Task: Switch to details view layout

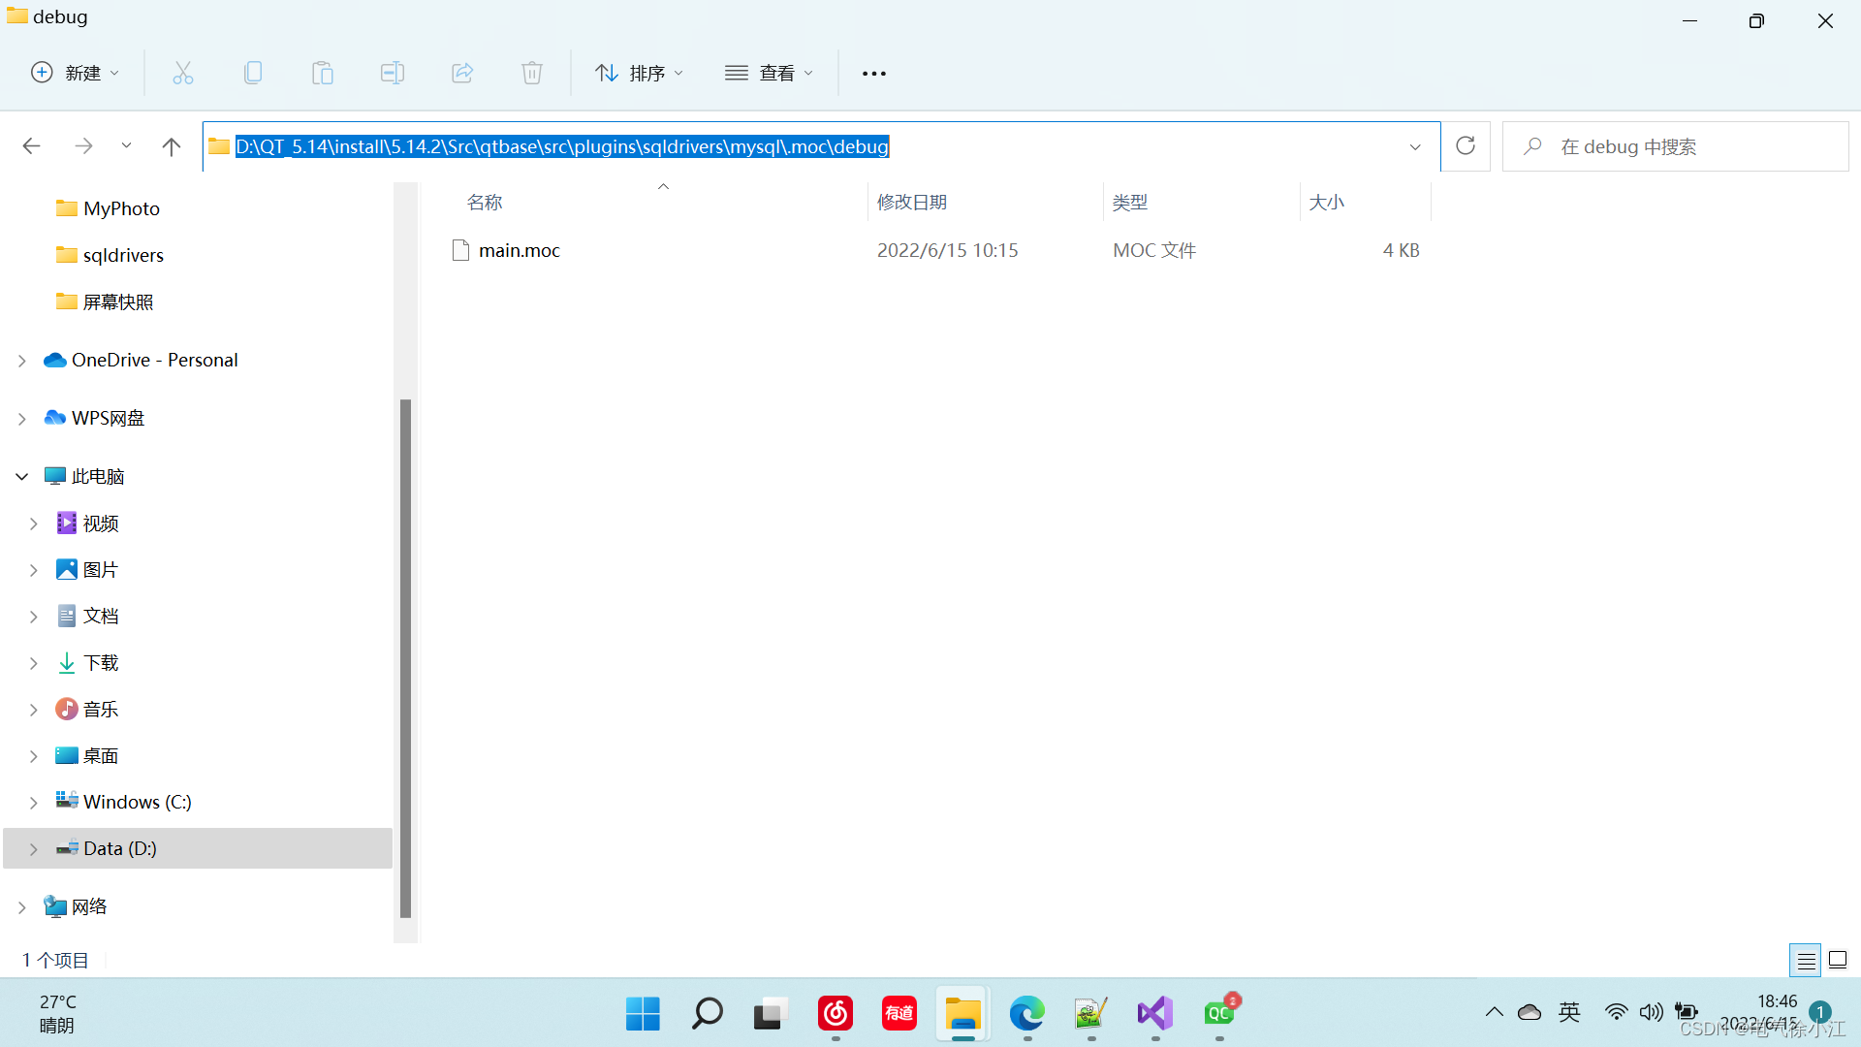Action: [1806, 960]
